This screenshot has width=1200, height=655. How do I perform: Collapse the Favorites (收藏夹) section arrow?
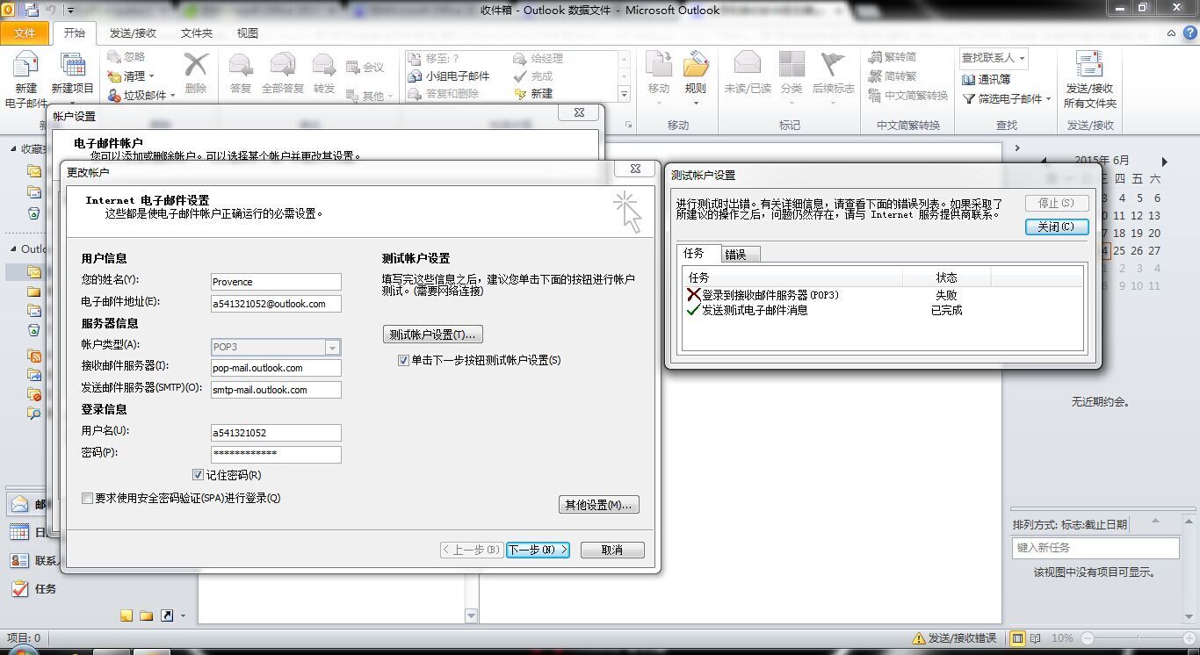tap(14, 149)
